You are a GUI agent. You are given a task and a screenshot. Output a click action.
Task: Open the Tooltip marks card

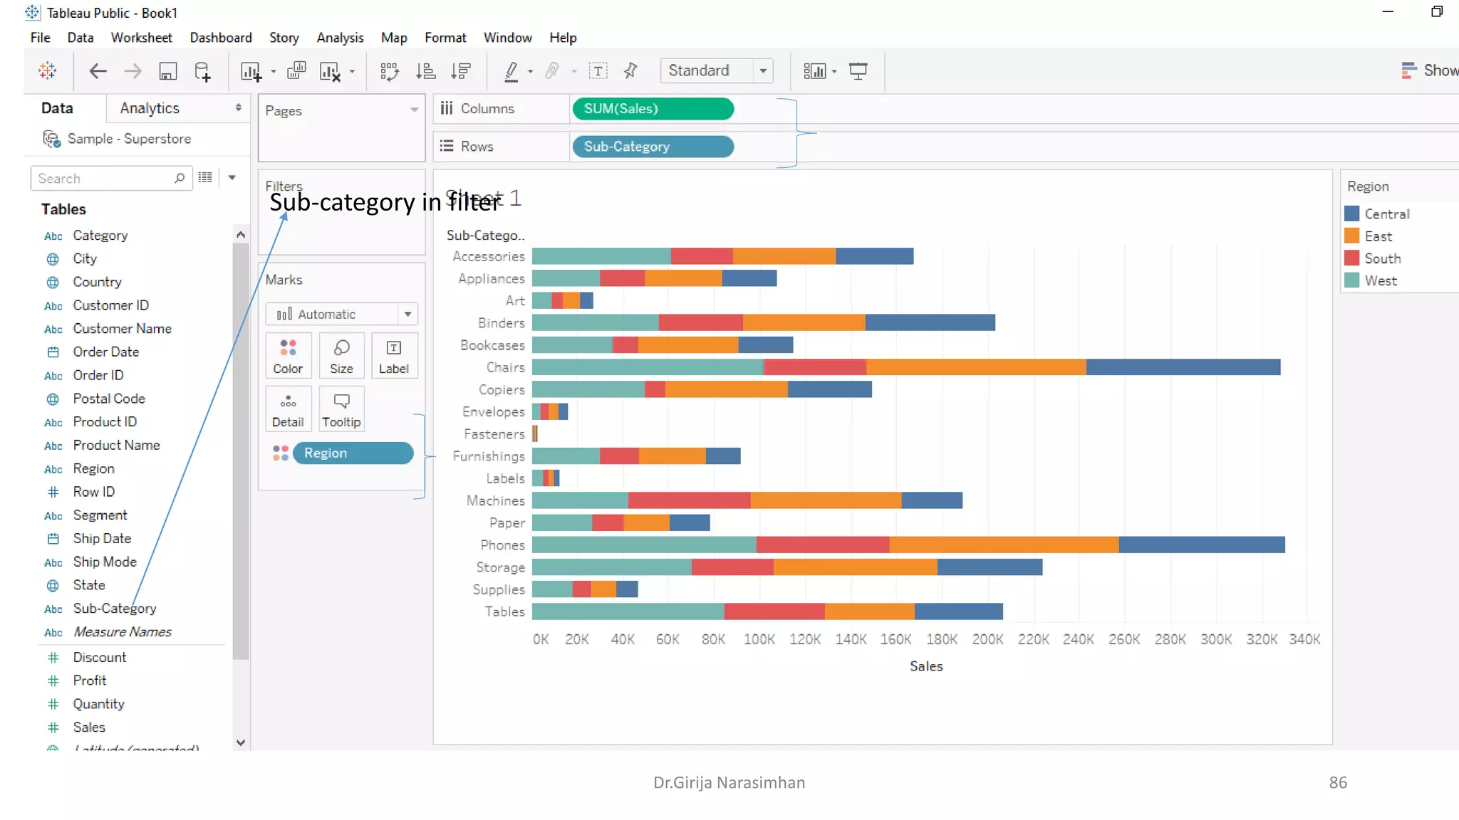point(341,409)
